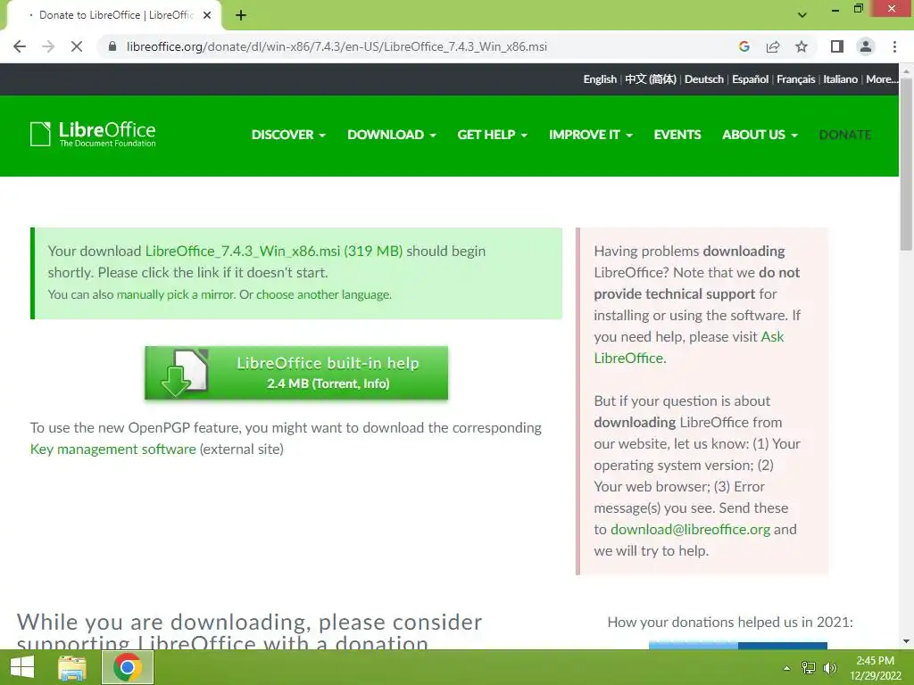Stop loading the page
The width and height of the screenshot is (914, 685).
pyautogui.click(x=77, y=46)
